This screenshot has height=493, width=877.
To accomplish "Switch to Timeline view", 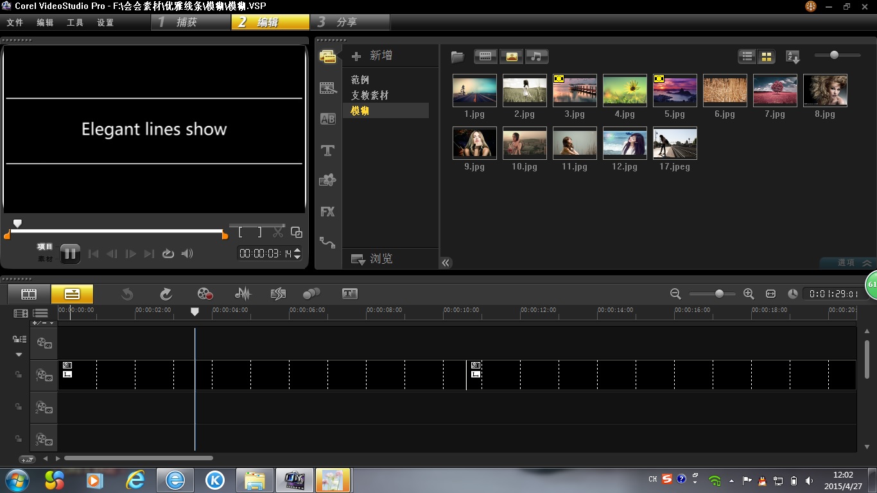I will pyautogui.click(x=72, y=294).
